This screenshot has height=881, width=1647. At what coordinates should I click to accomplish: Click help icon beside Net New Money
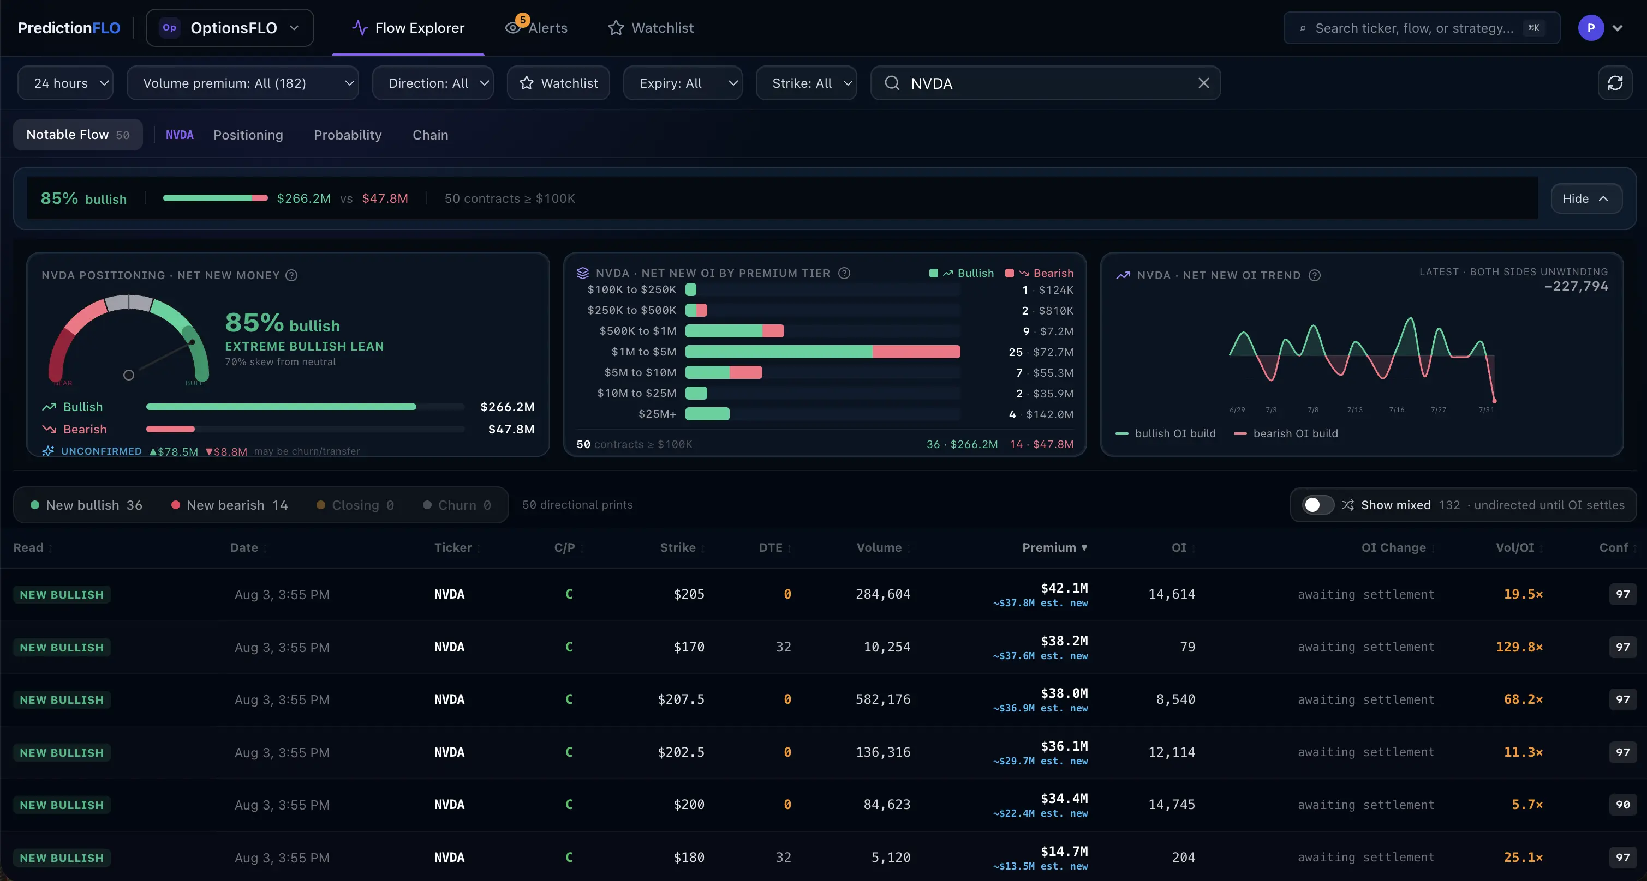pos(291,275)
